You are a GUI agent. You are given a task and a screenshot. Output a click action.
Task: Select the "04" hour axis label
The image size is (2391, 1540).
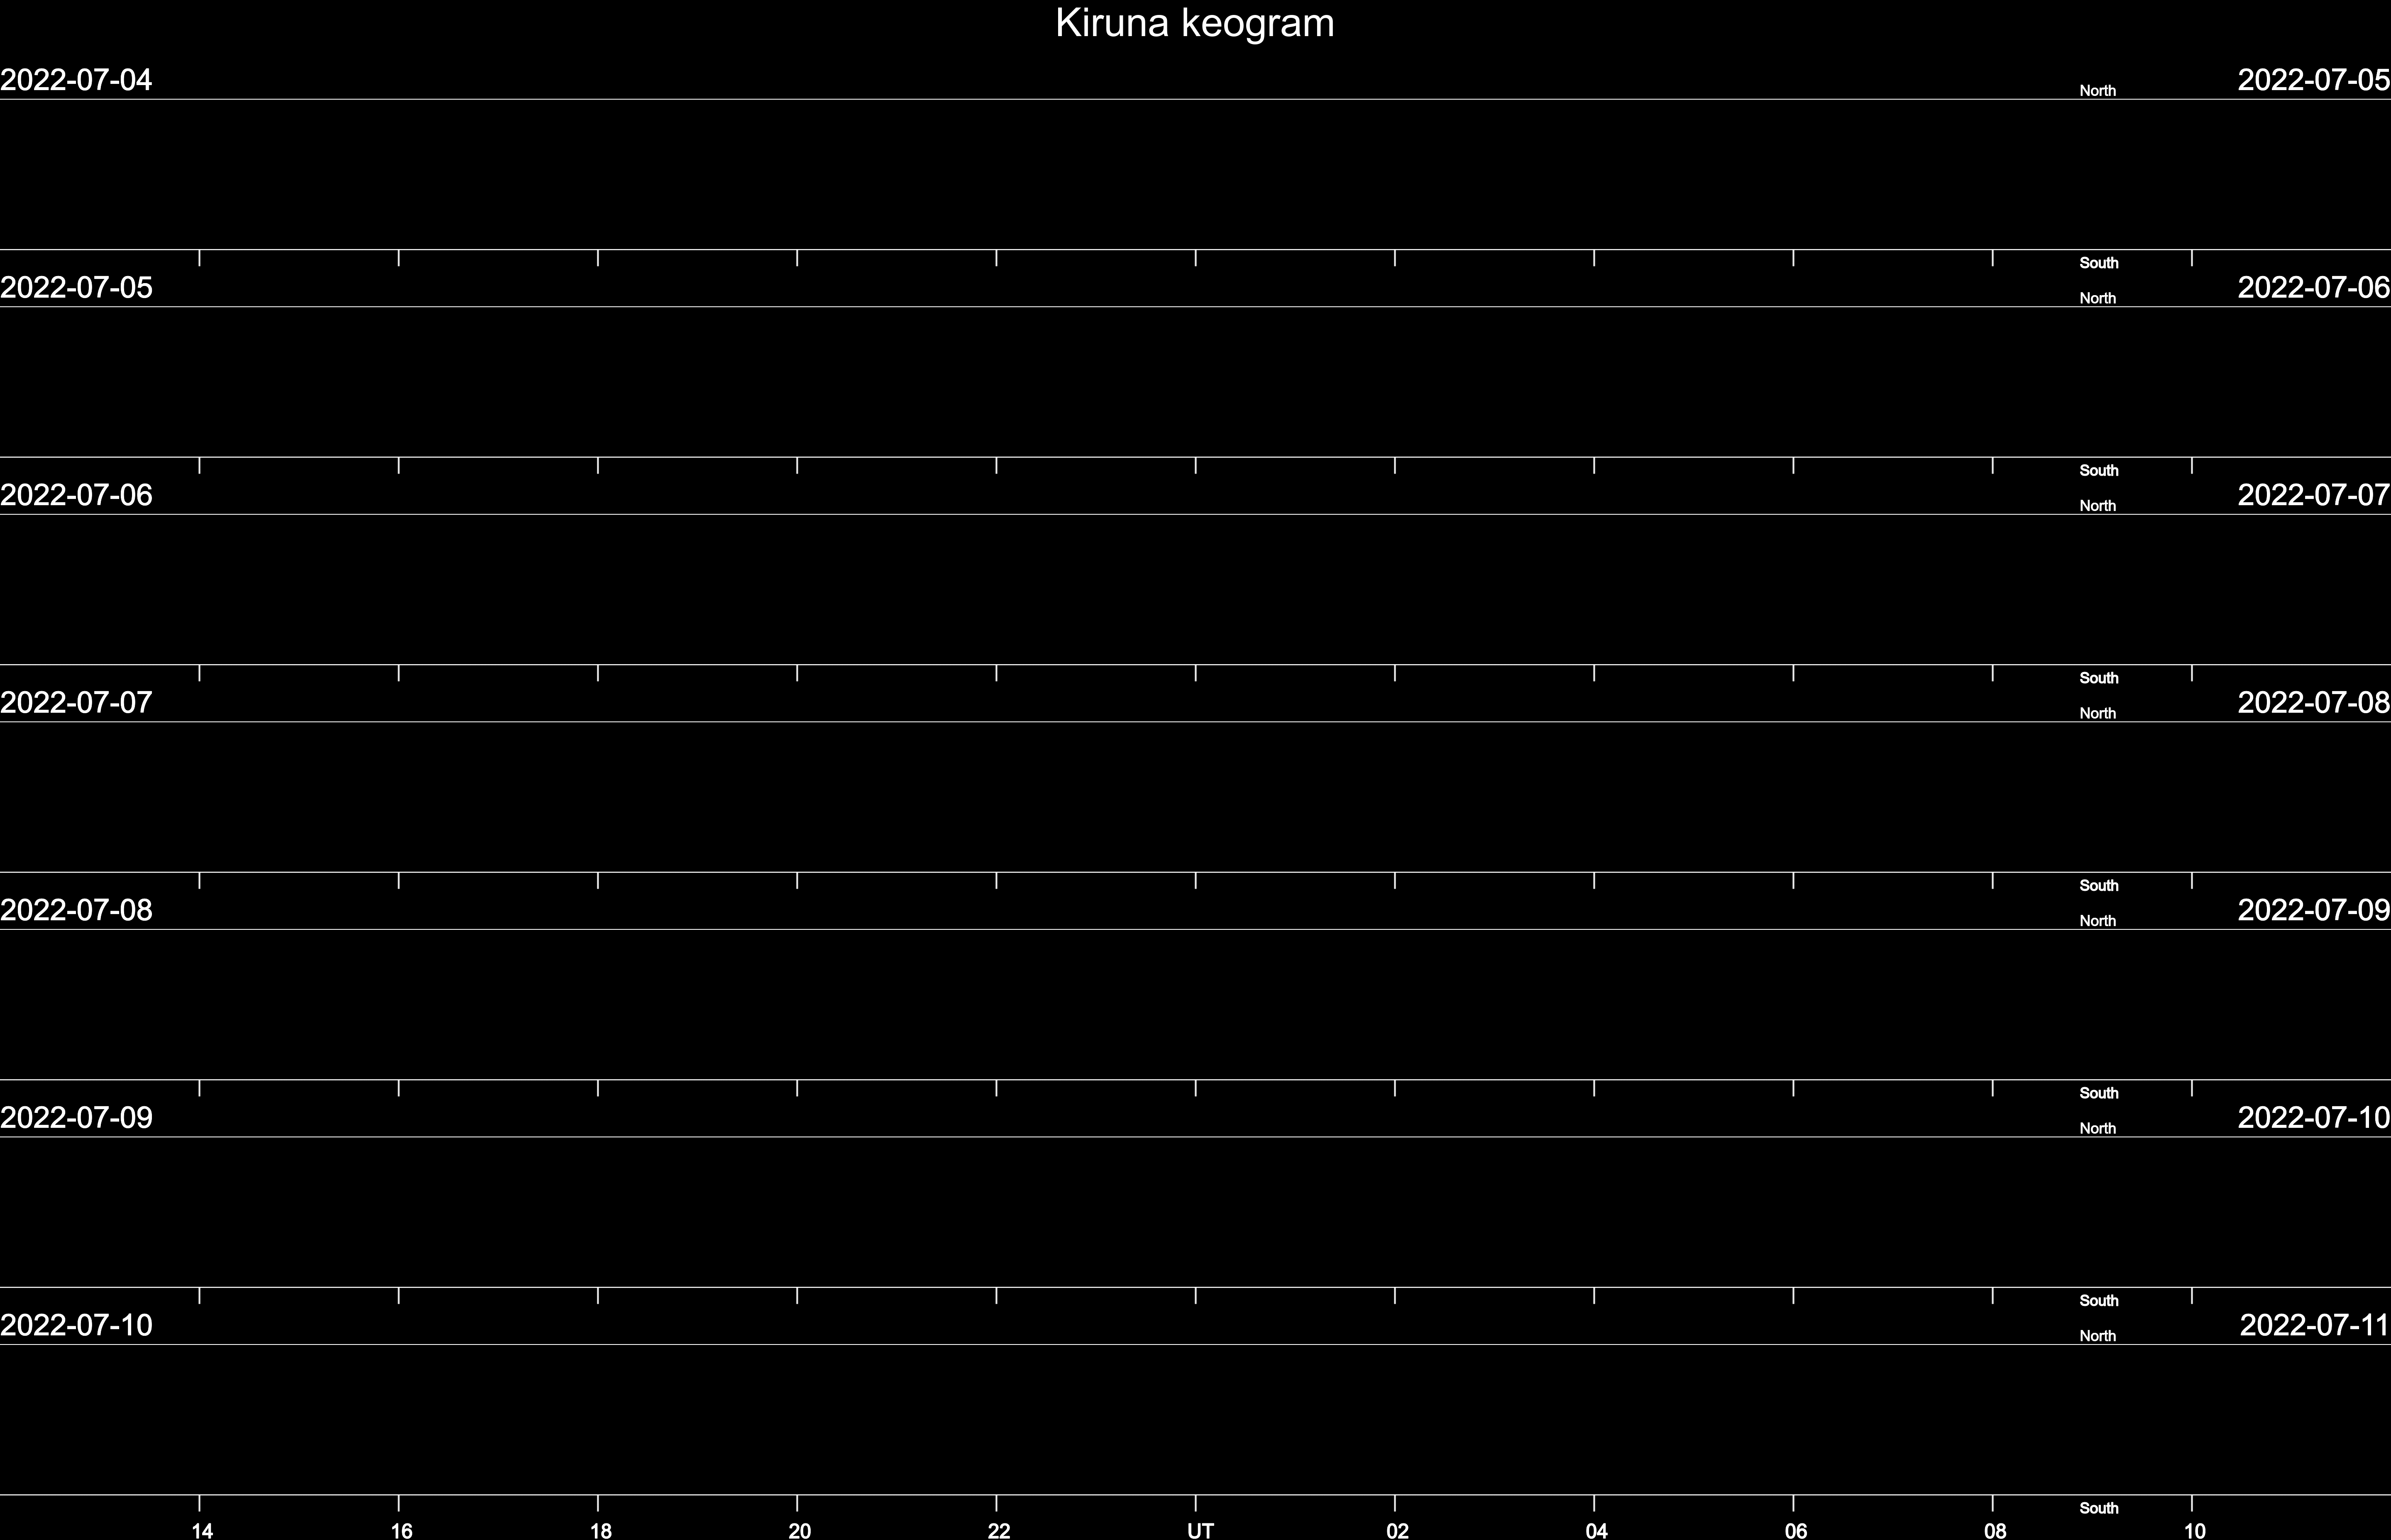(1596, 1531)
